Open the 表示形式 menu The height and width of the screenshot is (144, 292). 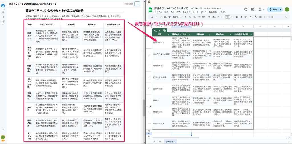[186, 12]
